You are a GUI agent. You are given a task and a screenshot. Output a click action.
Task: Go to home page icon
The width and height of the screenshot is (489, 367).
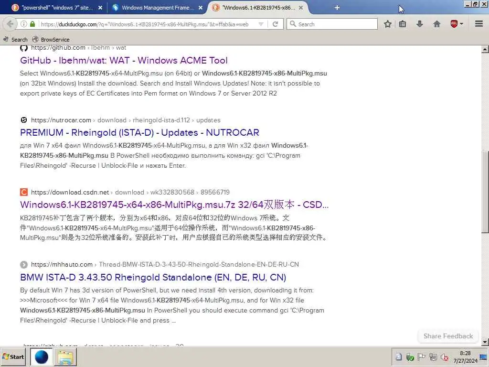(436, 24)
